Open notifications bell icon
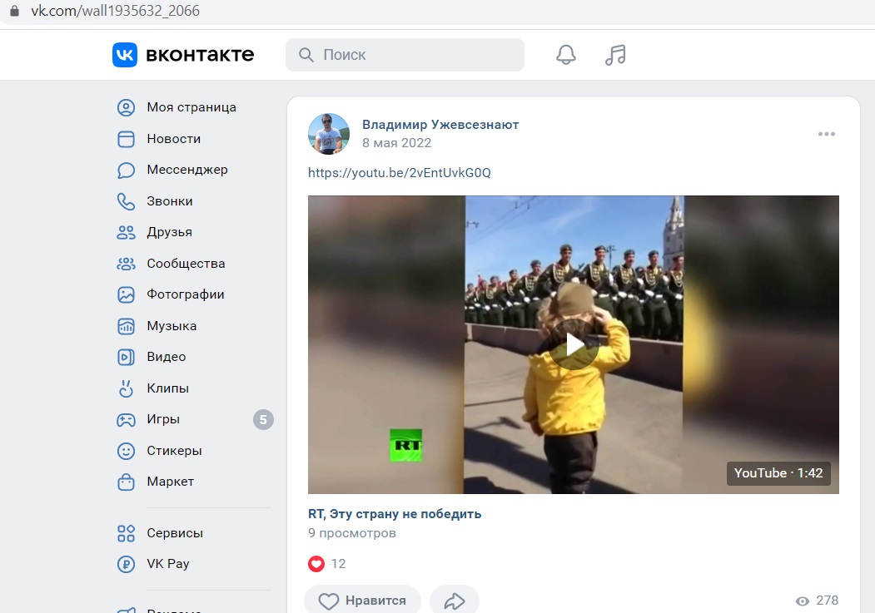The image size is (875, 613). [566, 55]
